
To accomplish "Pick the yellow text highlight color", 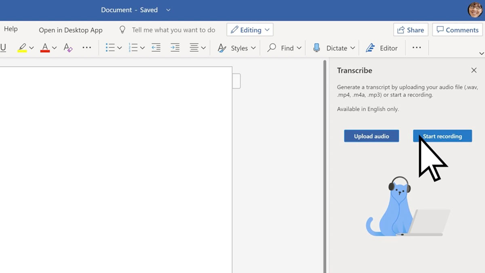I will 22,48.
